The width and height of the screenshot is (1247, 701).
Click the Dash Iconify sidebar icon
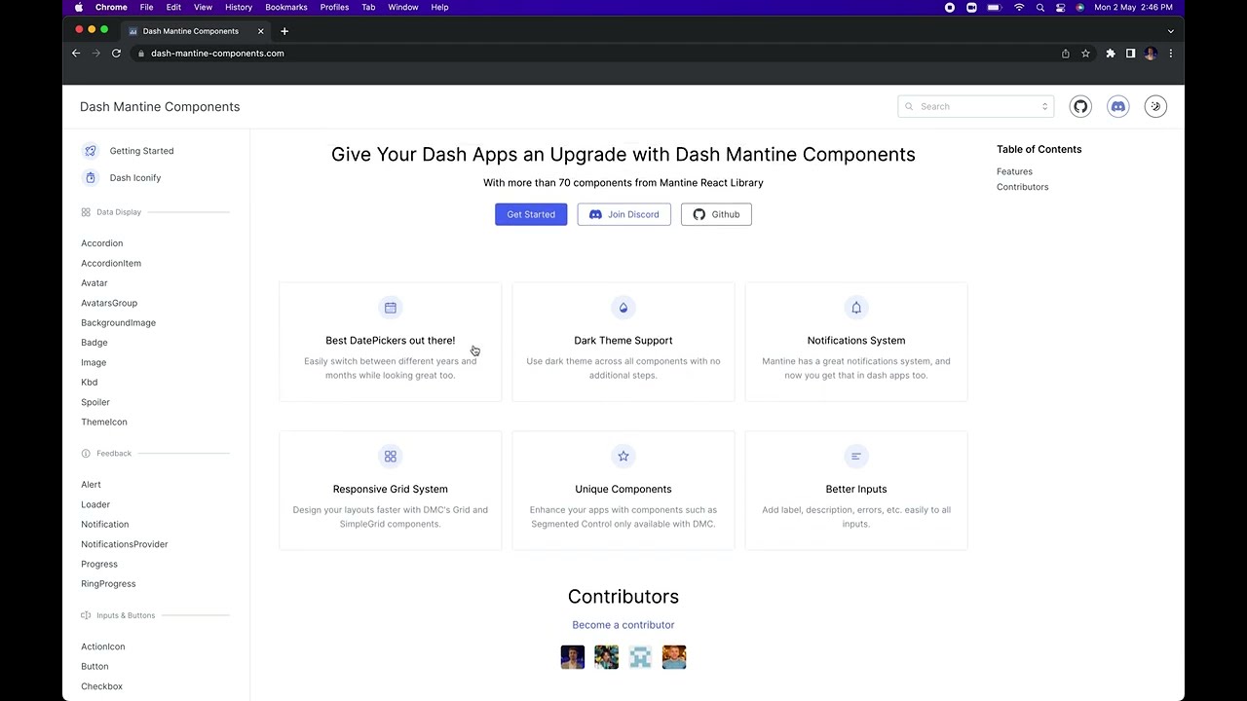[91, 178]
